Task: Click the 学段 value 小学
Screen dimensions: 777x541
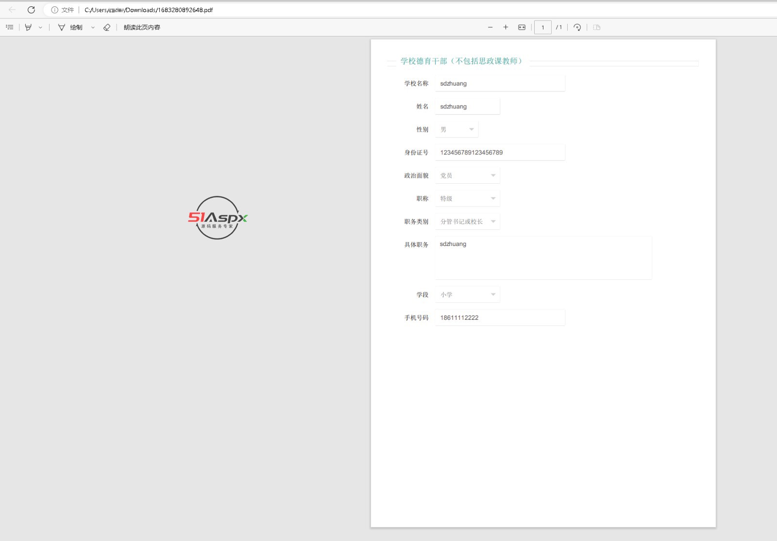Action: [x=446, y=295]
